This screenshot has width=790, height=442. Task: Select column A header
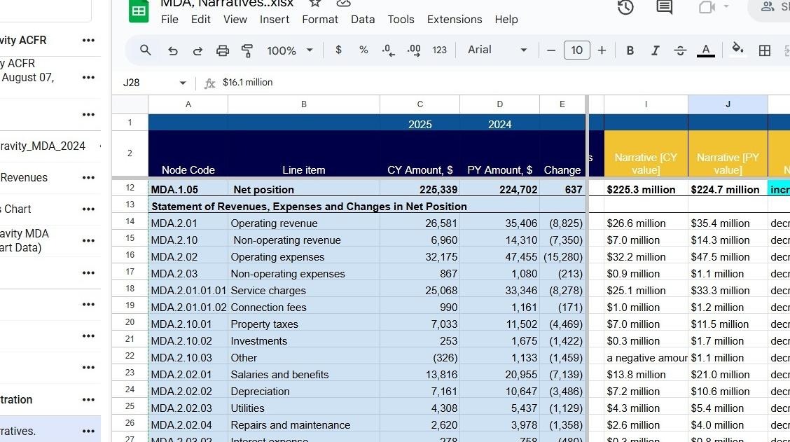click(x=188, y=104)
